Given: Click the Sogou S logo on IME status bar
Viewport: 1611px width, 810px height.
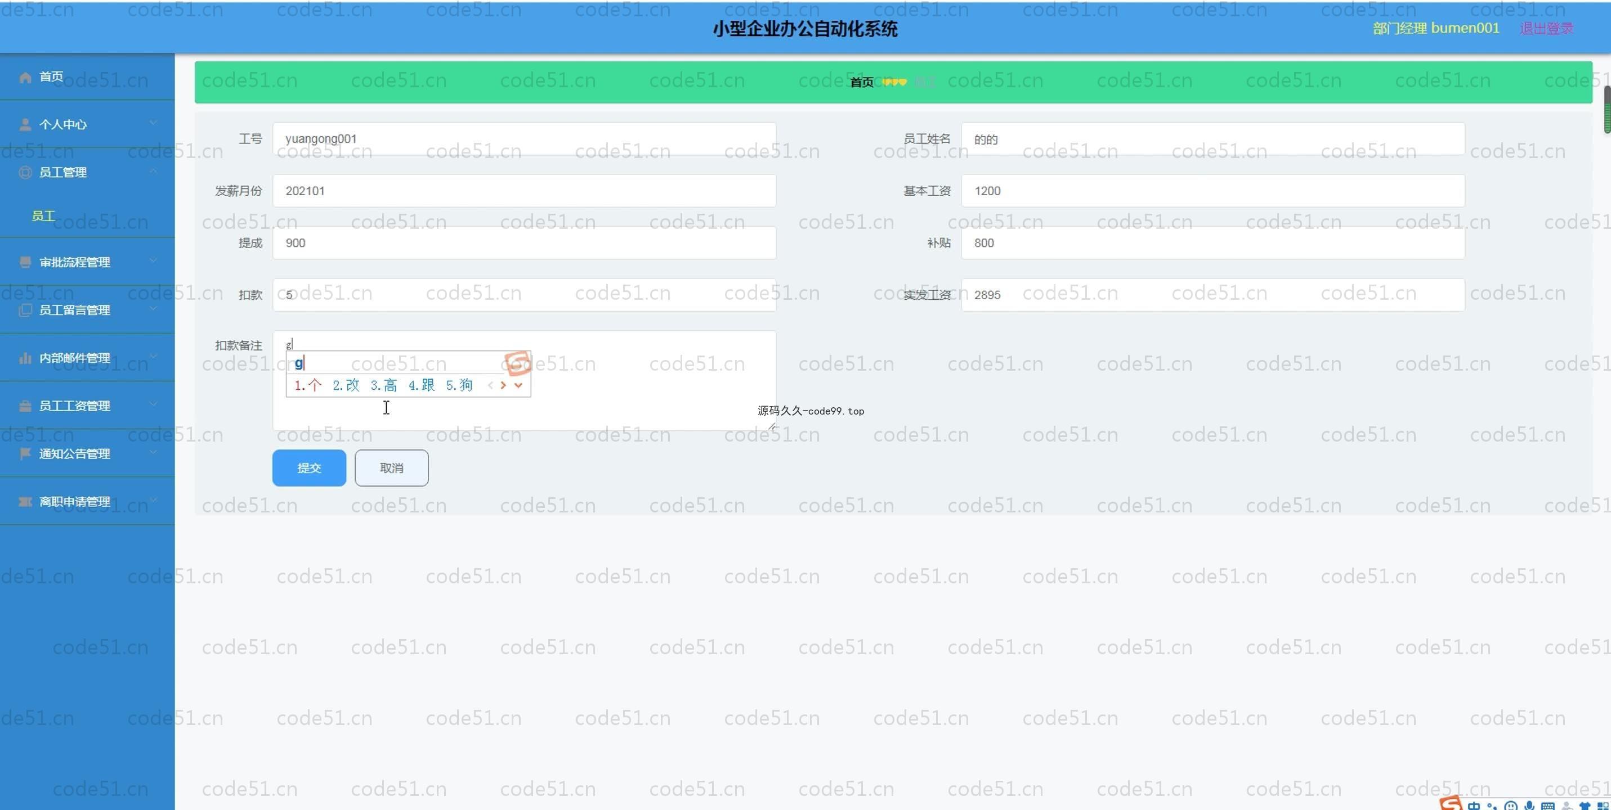Looking at the screenshot, I should (1451, 803).
